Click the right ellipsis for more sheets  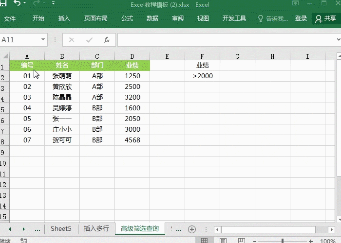[179, 229]
